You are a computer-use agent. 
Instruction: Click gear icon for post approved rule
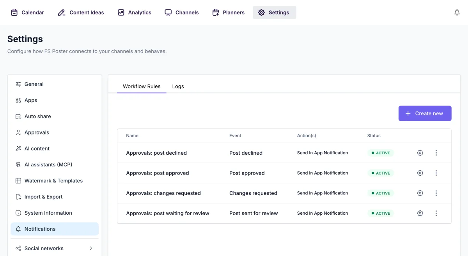tap(420, 173)
